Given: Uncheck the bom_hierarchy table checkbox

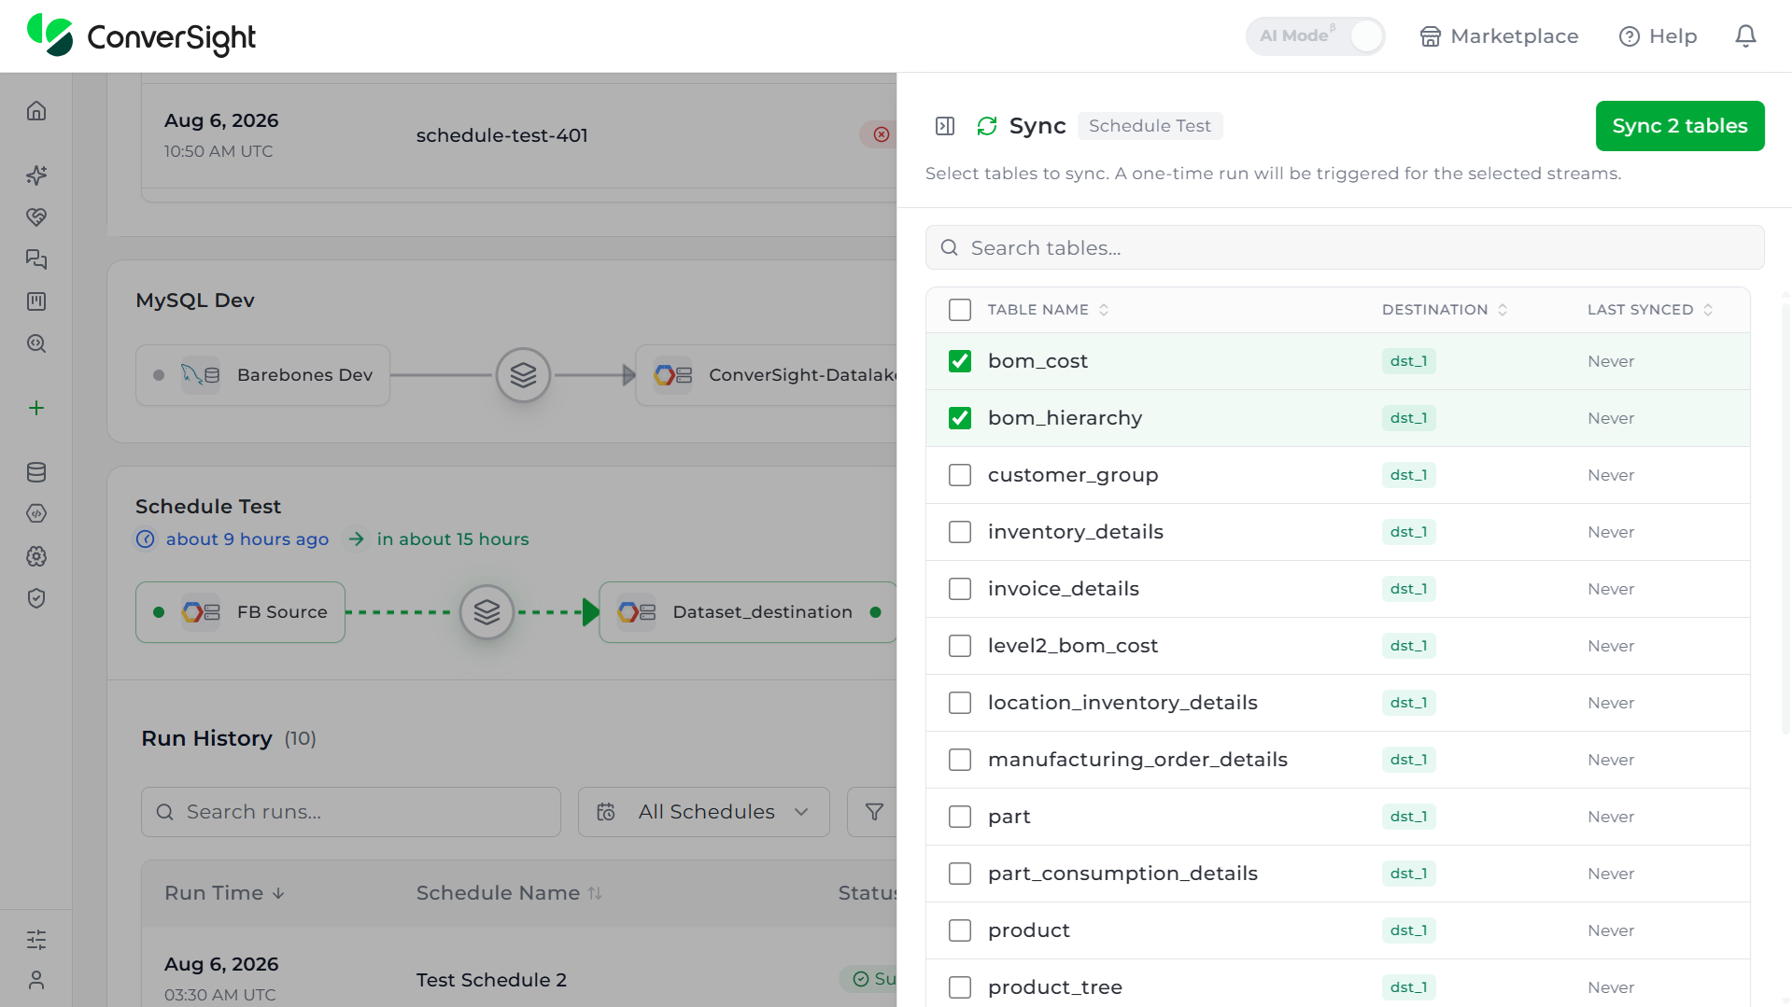Looking at the screenshot, I should (x=960, y=418).
